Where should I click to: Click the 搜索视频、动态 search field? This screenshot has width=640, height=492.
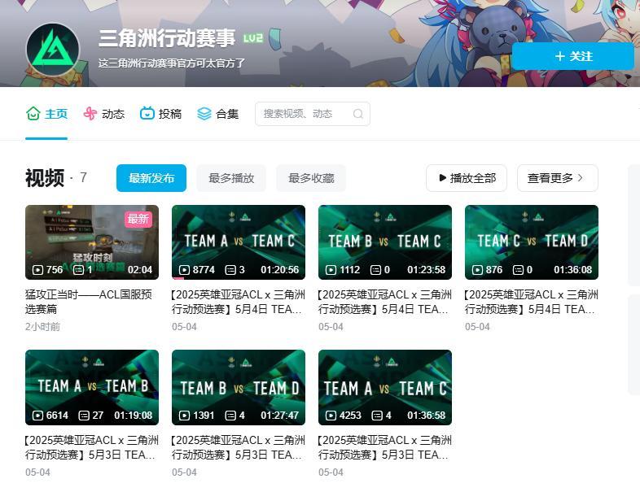point(305,114)
